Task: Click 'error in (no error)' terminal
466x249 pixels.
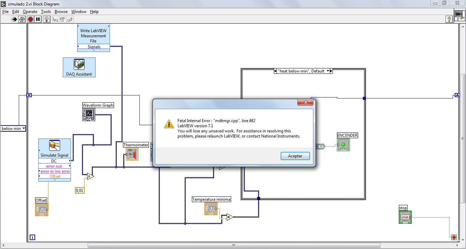Action: [55, 171]
